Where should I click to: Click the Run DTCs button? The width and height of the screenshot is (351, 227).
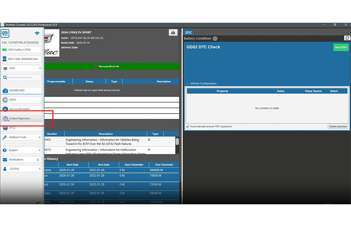[341, 47]
